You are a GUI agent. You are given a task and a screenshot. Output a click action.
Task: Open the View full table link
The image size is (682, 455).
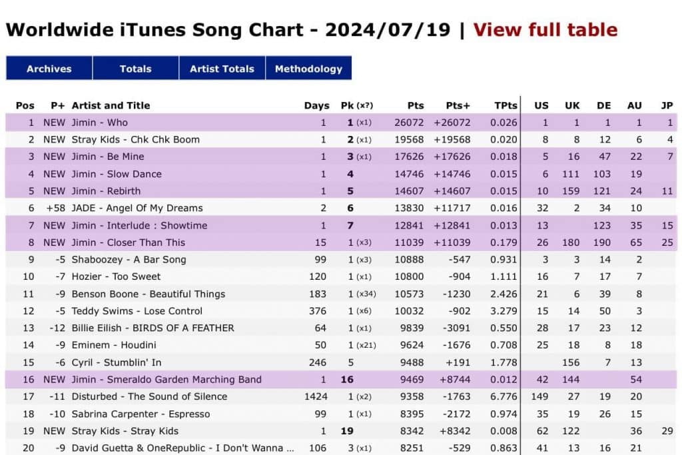click(545, 30)
